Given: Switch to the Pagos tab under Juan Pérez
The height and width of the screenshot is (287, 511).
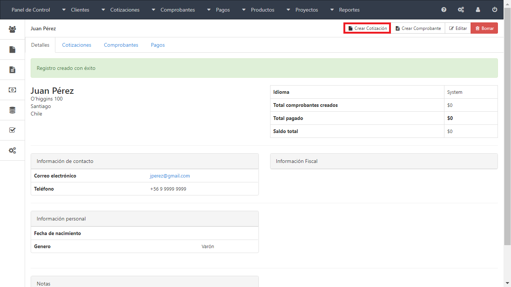Looking at the screenshot, I should (158, 45).
